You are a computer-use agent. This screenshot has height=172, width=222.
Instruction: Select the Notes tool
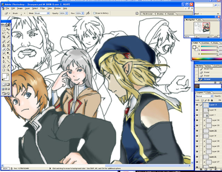[x=4, y=66]
